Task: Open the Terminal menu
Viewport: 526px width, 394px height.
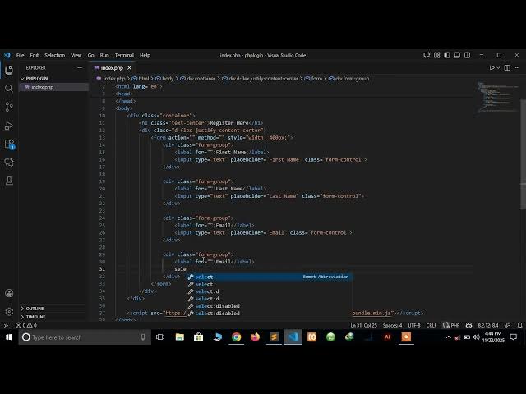Action: (x=124, y=55)
